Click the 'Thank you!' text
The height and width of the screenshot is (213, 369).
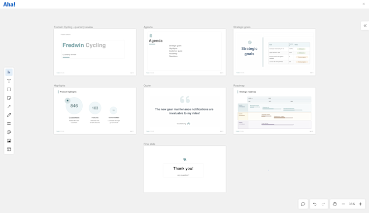tap(183, 169)
